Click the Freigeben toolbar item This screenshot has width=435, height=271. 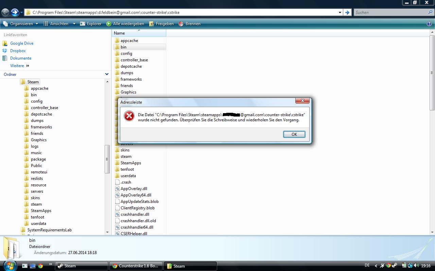click(x=161, y=24)
